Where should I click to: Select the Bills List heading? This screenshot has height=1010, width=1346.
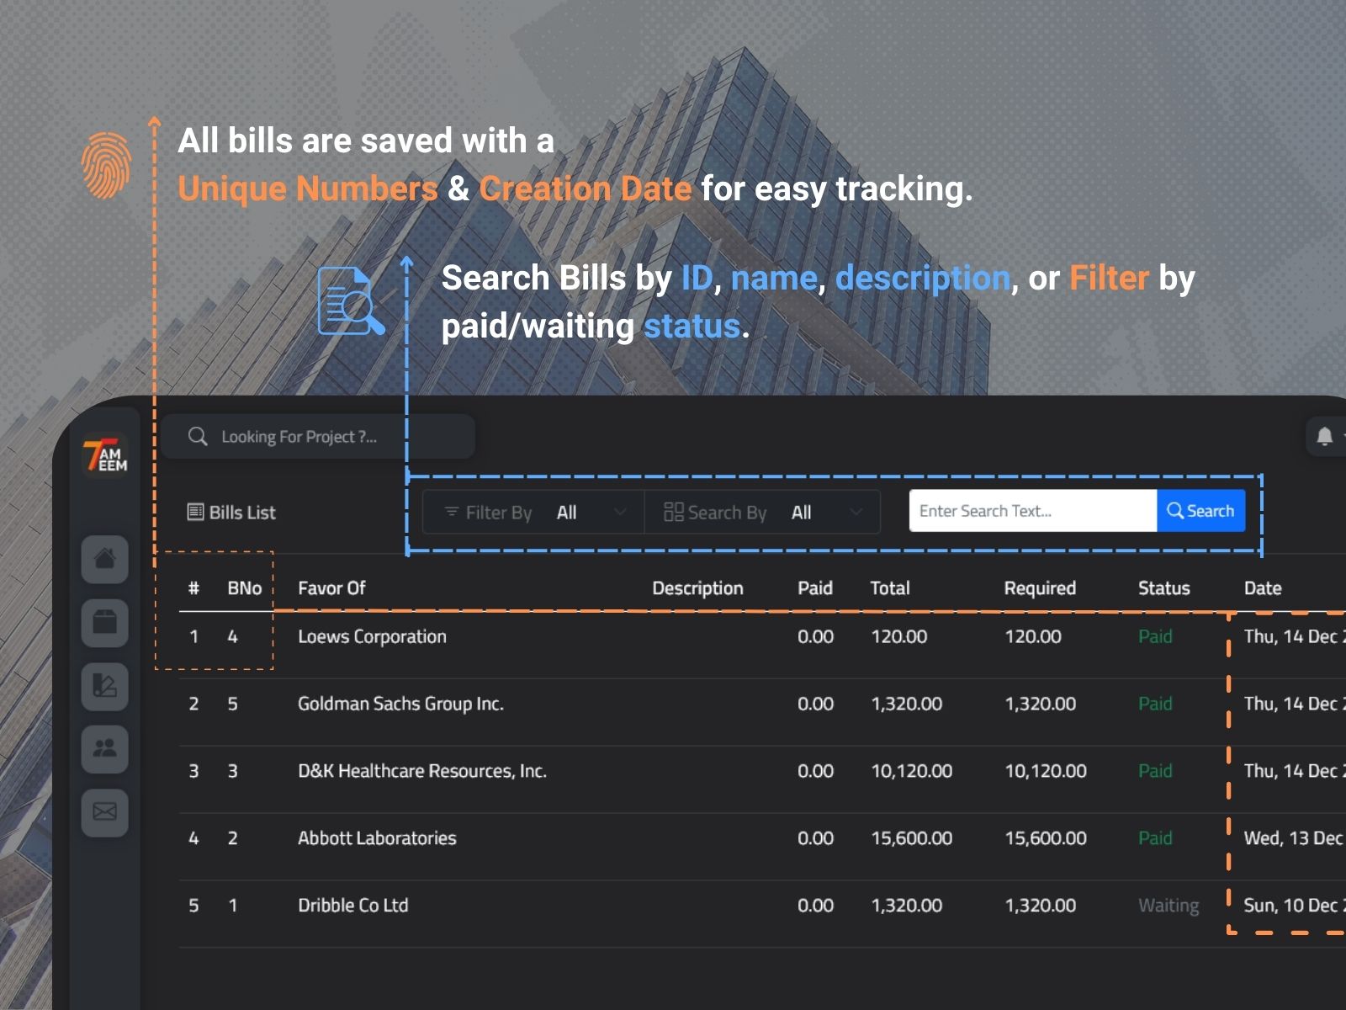pyautogui.click(x=232, y=513)
